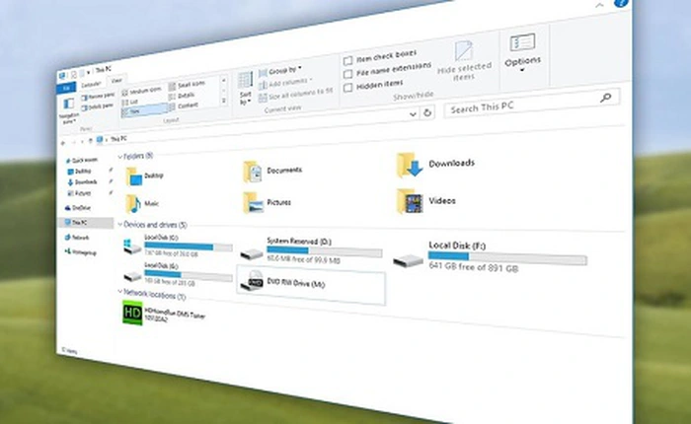Click the Hide selected items icon
The width and height of the screenshot is (691, 424).
(x=464, y=51)
